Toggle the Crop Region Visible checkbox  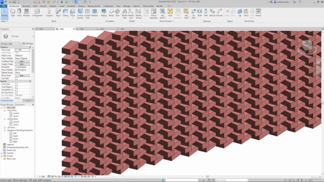coord(17,87)
